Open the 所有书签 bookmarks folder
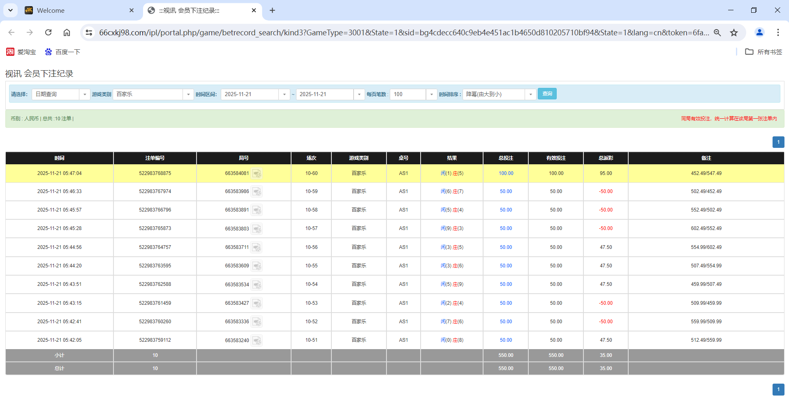The width and height of the screenshot is (789, 398). pyautogui.click(x=764, y=52)
